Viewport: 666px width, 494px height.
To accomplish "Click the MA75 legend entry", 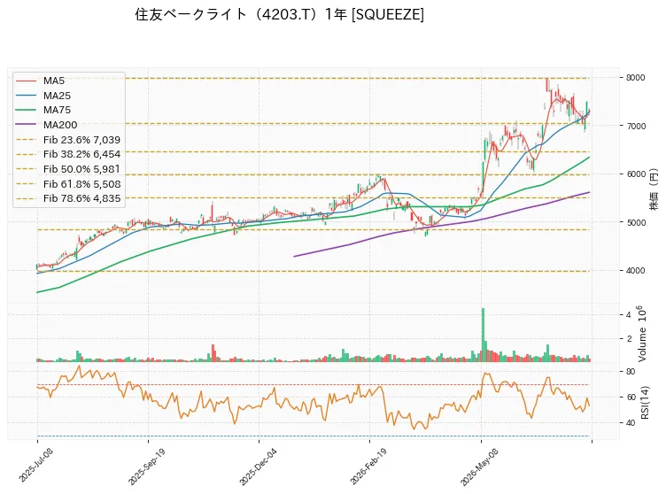I will coord(43,110).
